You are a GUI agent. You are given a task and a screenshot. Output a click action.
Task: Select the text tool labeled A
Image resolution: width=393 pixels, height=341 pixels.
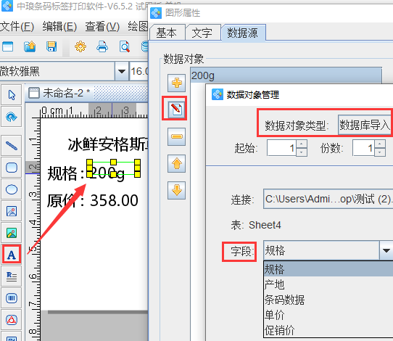tap(12, 255)
